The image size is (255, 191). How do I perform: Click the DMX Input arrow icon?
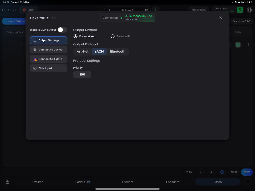point(35,68)
